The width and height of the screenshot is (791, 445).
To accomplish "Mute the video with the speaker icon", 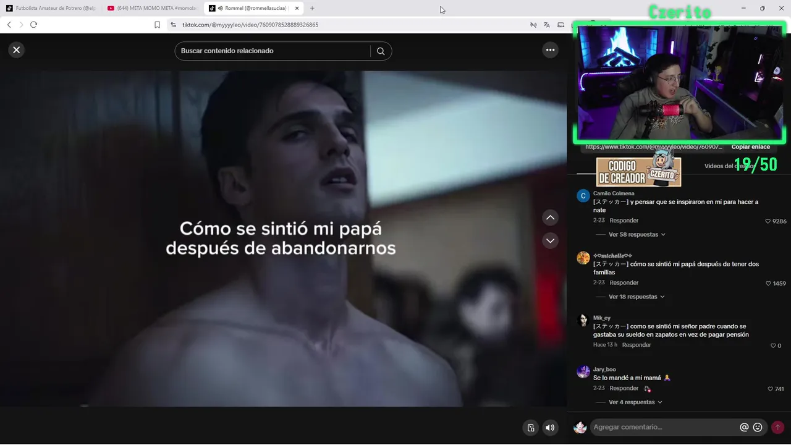I will tap(549, 428).
